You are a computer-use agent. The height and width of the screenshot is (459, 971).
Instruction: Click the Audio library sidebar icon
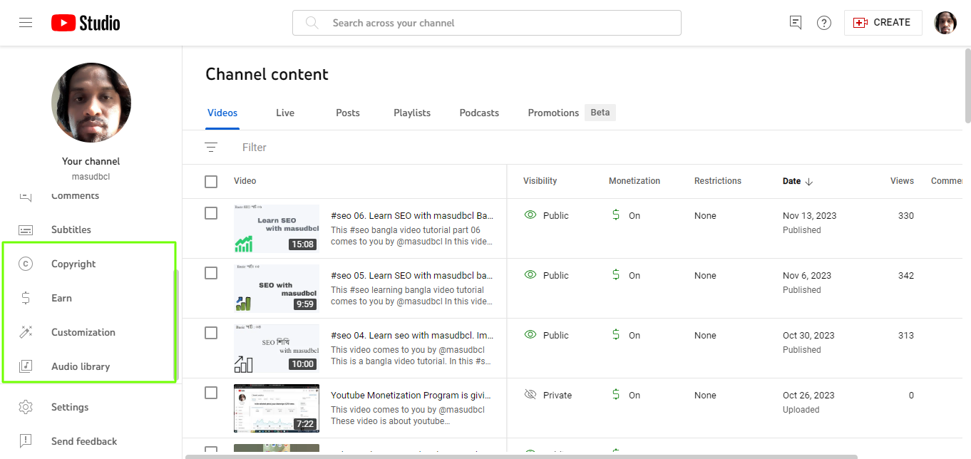pos(26,366)
